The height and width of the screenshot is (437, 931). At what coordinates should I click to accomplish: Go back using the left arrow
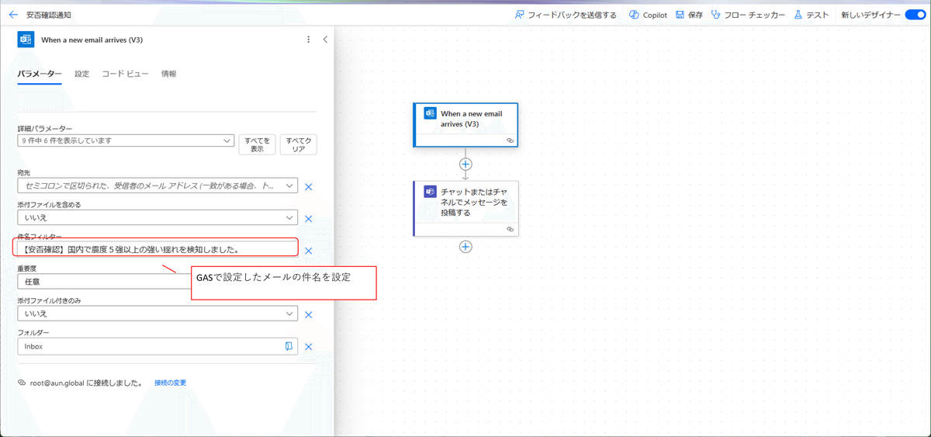[13, 15]
